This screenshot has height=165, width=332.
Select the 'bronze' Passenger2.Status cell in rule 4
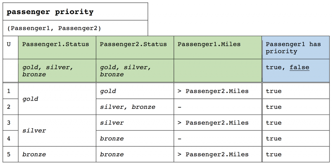(135, 139)
